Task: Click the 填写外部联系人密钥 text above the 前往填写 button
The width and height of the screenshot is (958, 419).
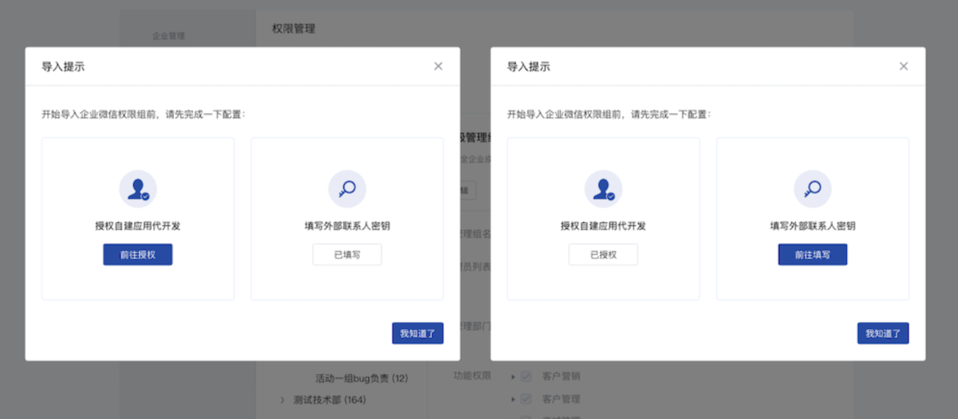Action: (x=813, y=226)
